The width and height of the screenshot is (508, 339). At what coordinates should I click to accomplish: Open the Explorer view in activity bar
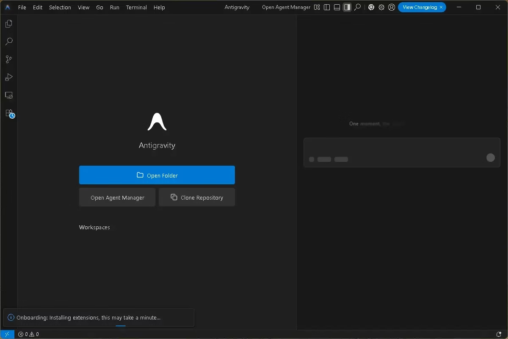tap(8, 24)
